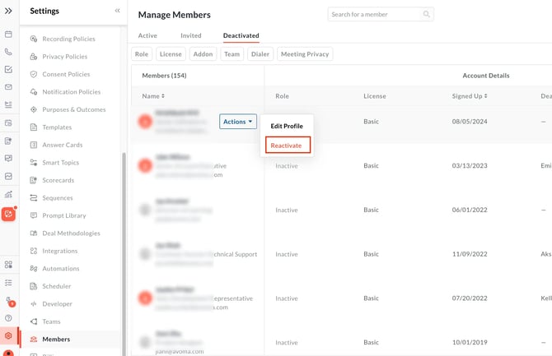Open Teams settings
Screen dimensions: 552x356
(51, 321)
